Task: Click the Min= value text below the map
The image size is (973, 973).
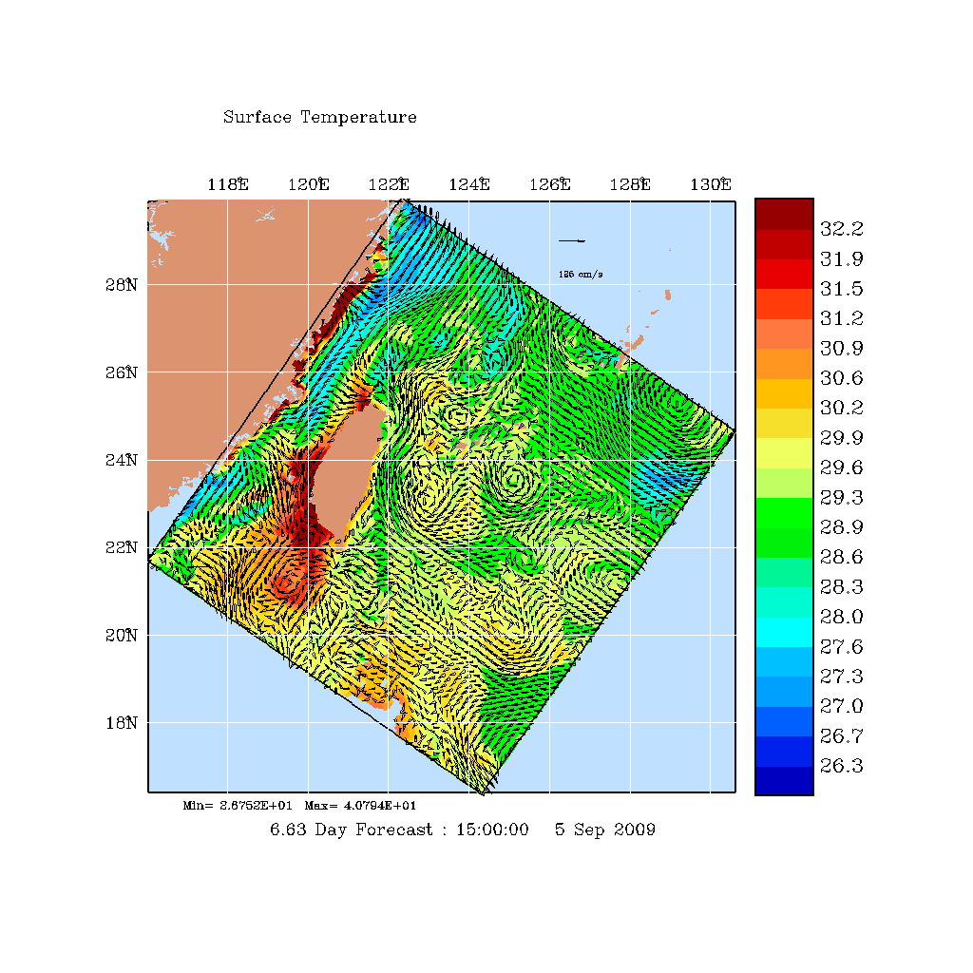Action: click(238, 806)
